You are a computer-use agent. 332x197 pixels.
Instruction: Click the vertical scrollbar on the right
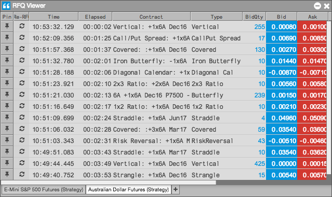coord(329,97)
